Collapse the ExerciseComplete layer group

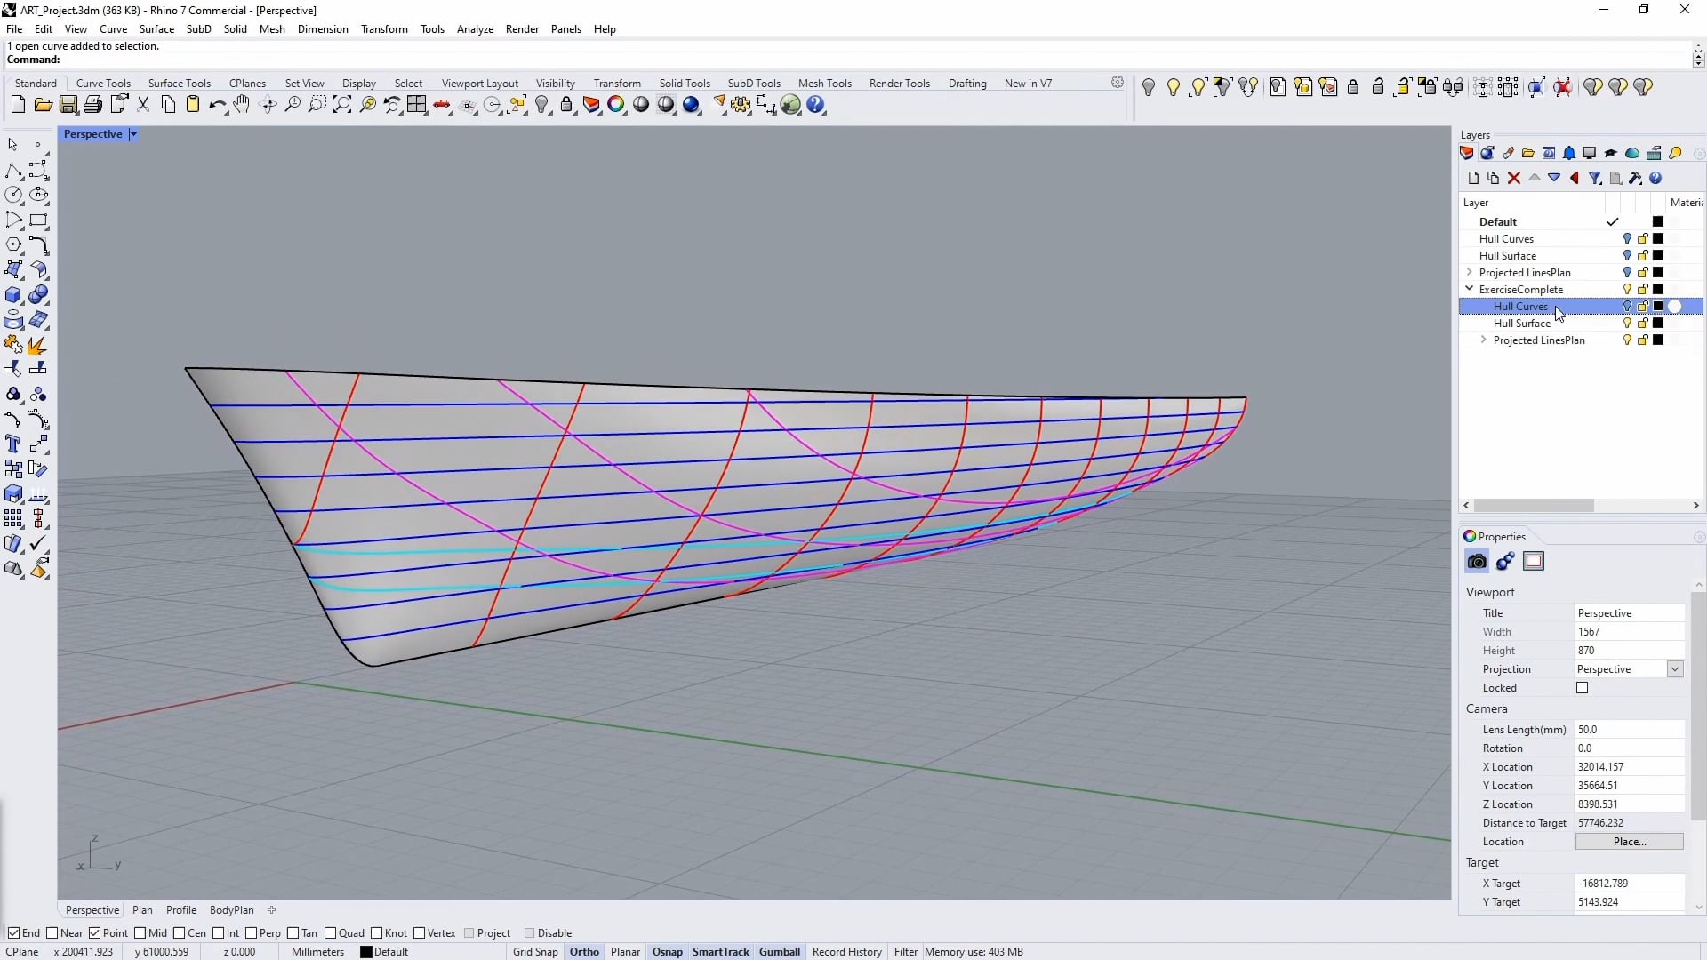pyautogui.click(x=1471, y=289)
